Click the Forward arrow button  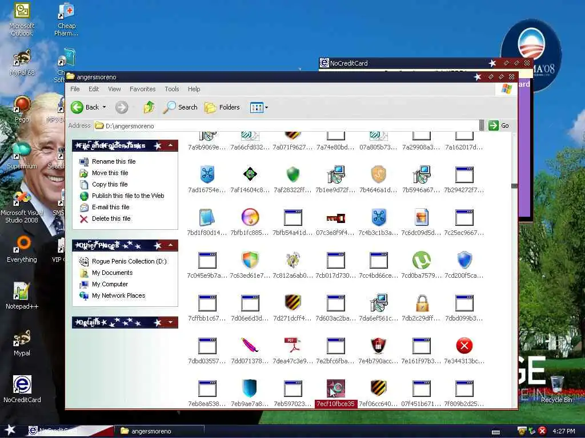pyautogui.click(x=122, y=107)
